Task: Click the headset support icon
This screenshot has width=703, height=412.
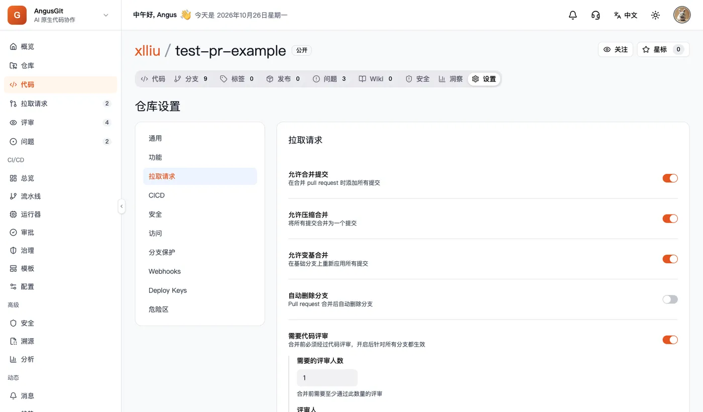Action: 596,15
